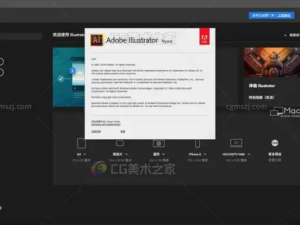This screenshot has height=225, width=300.
Task: Click the Adobe Illustrator title in the About dialog
Action: click(x=132, y=40)
